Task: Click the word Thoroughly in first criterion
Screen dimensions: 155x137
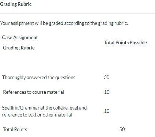Action: tap(14, 77)
